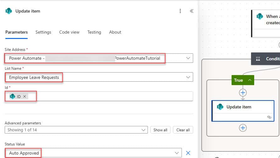Collapse the Update item panel with double chevron
Screen dimensions: 280x158
point(192,11)
